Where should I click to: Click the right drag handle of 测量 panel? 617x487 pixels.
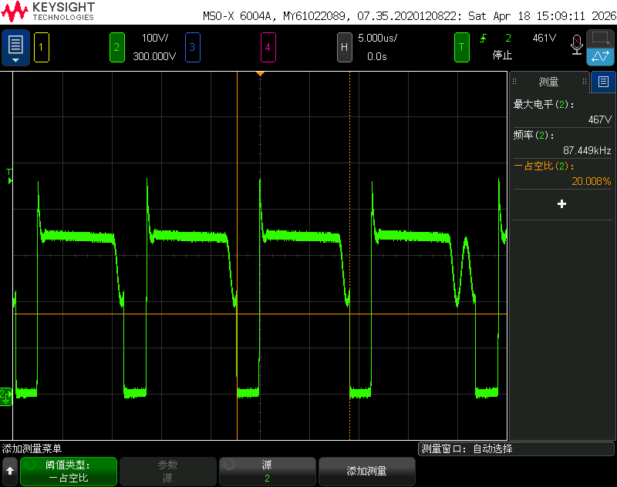(x=585, y=82)
